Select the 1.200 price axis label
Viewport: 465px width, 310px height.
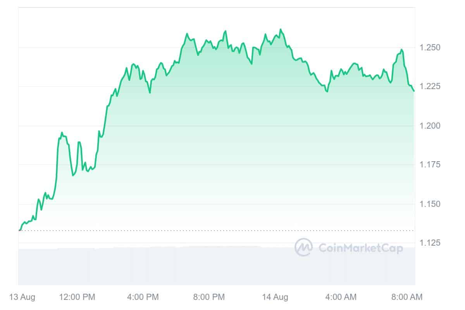point(430,126)
